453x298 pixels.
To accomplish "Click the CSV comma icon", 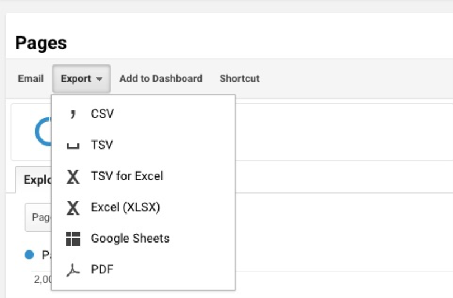I will coord(73,114).
